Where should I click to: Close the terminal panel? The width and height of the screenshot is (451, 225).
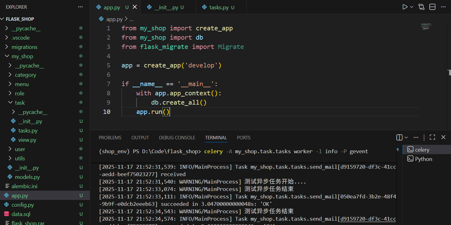pos(443,137)
